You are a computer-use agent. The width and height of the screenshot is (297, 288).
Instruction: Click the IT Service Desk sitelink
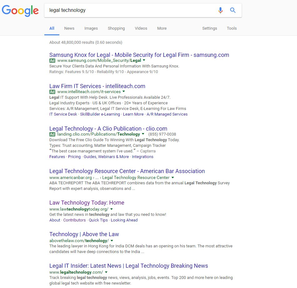point(63,114)
